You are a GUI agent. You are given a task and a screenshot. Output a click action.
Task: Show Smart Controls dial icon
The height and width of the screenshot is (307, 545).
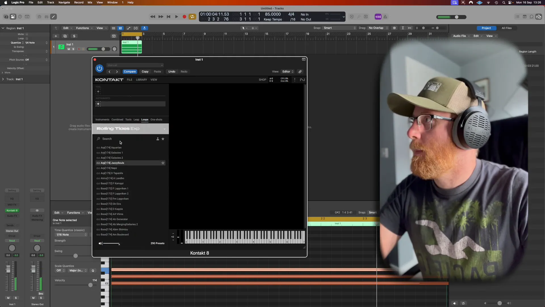(x=39, y=17)
